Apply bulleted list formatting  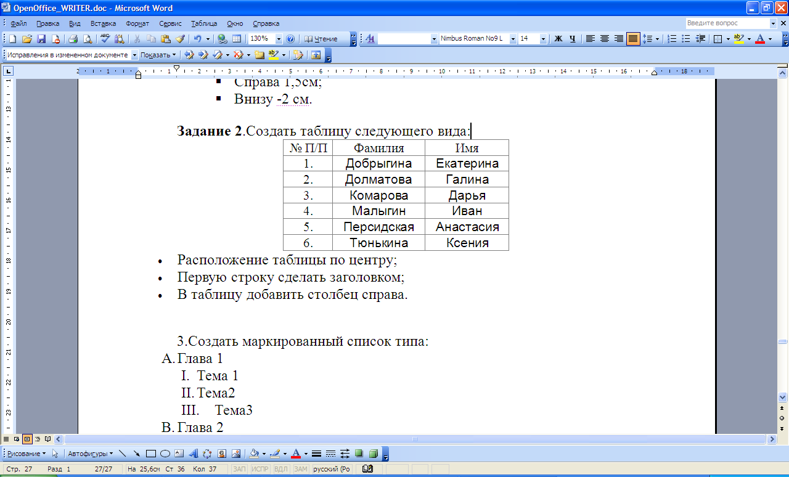tap(686, 39)
